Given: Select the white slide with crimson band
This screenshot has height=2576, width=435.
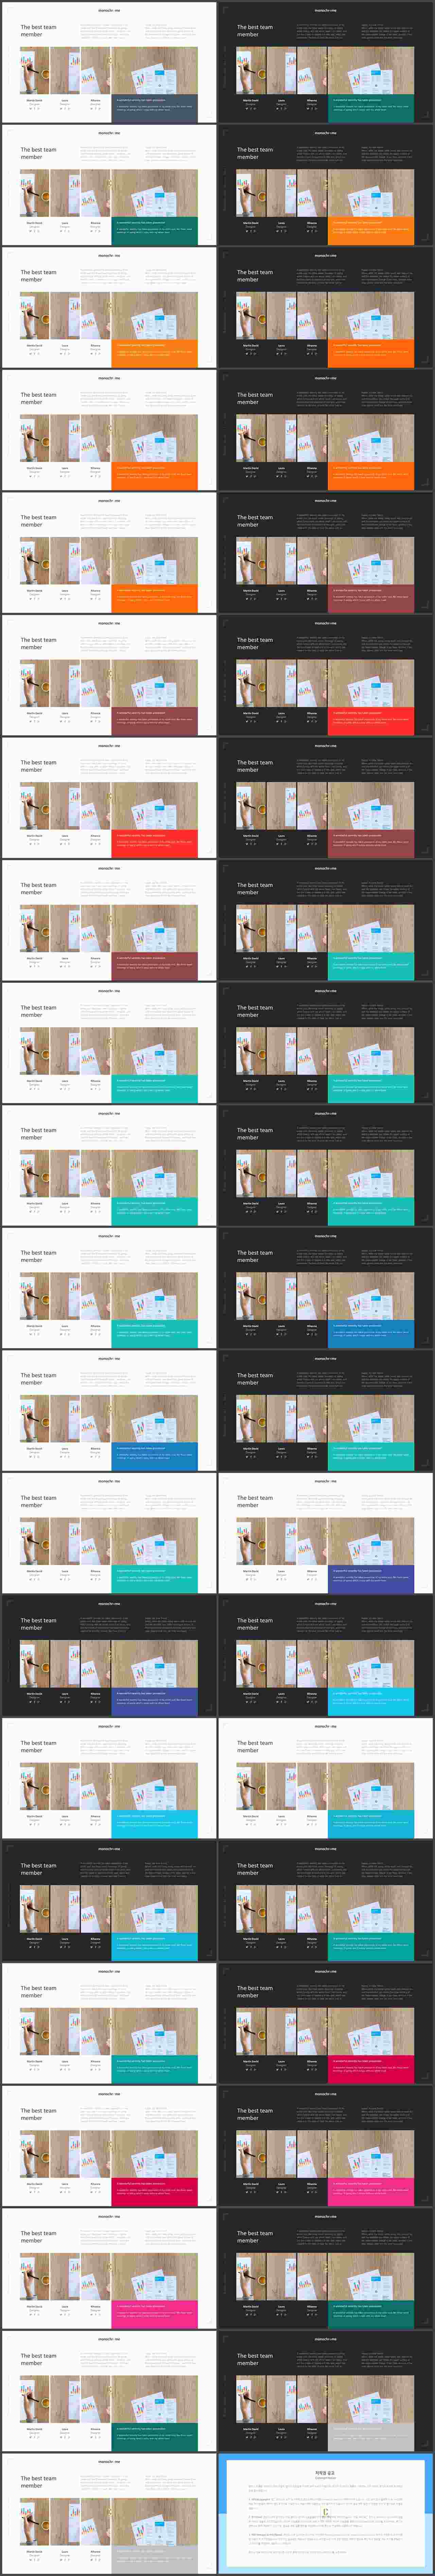Looking at the screenshot, I should click(109, 2146).
